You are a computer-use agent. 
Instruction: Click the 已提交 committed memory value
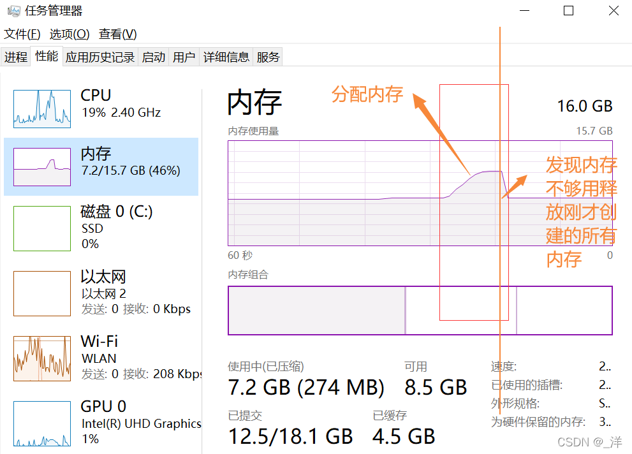point(290,436)
